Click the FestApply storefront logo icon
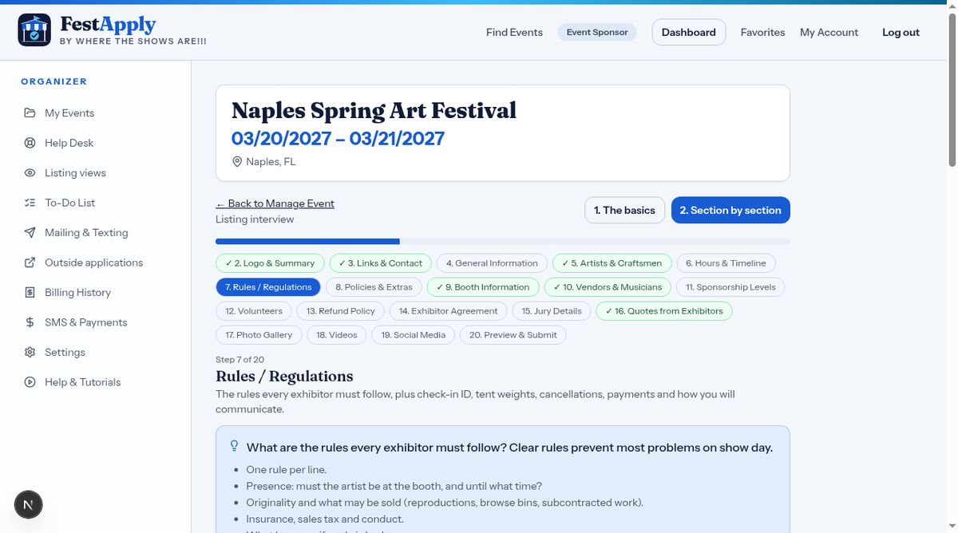The width and height of the screenshot is (958, 533). 34,30
